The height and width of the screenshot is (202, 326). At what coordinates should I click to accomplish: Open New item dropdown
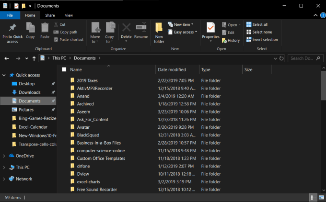(180, 24)
